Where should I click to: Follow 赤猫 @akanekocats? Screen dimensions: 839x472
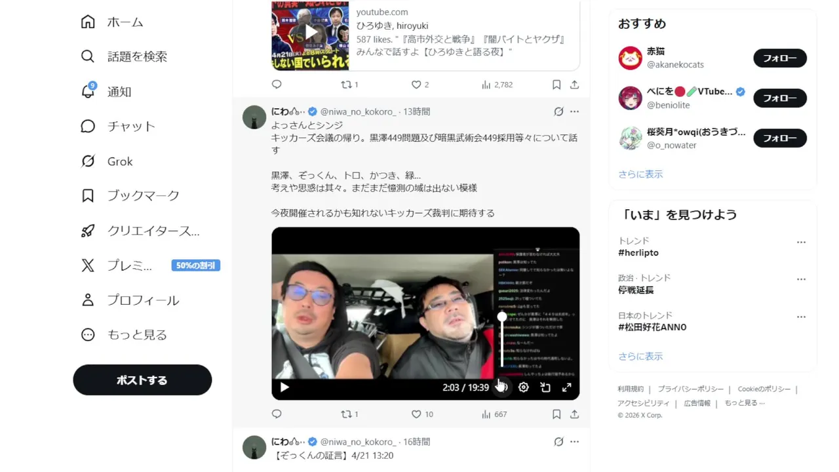click(780, 58)
